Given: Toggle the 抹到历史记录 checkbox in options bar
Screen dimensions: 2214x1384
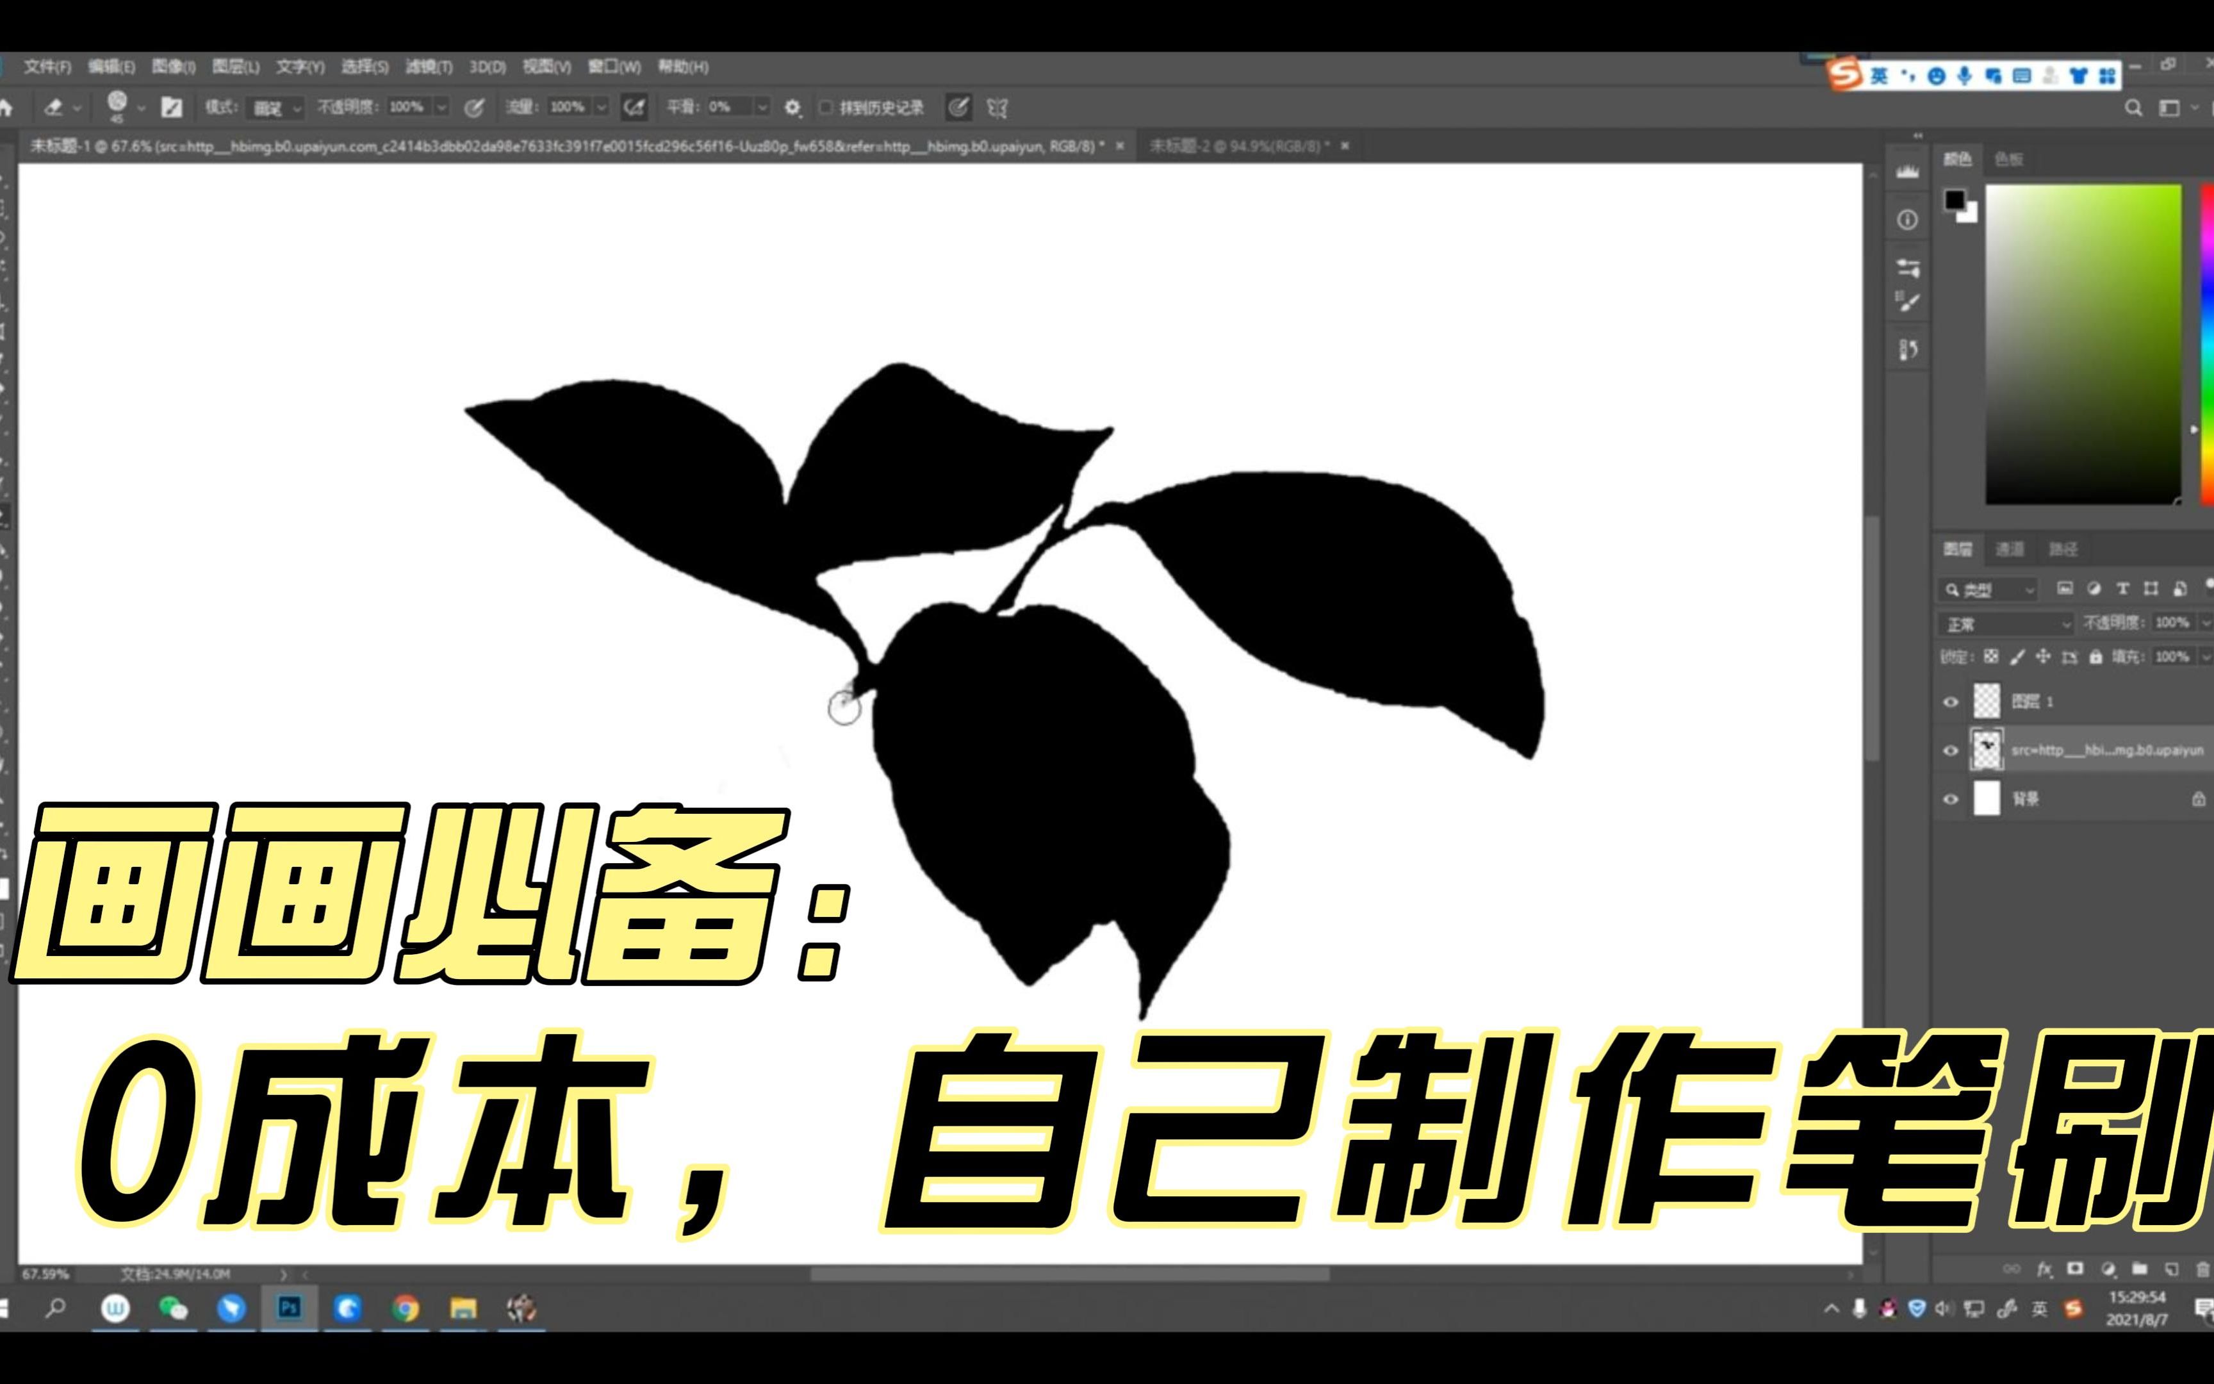Looking at the screenshot, I should (825, 107).
